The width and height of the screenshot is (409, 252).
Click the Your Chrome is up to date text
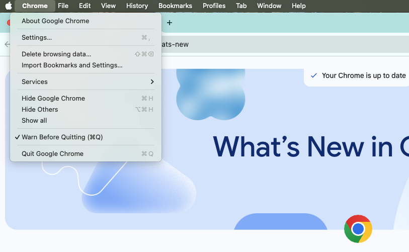[364, 75]
